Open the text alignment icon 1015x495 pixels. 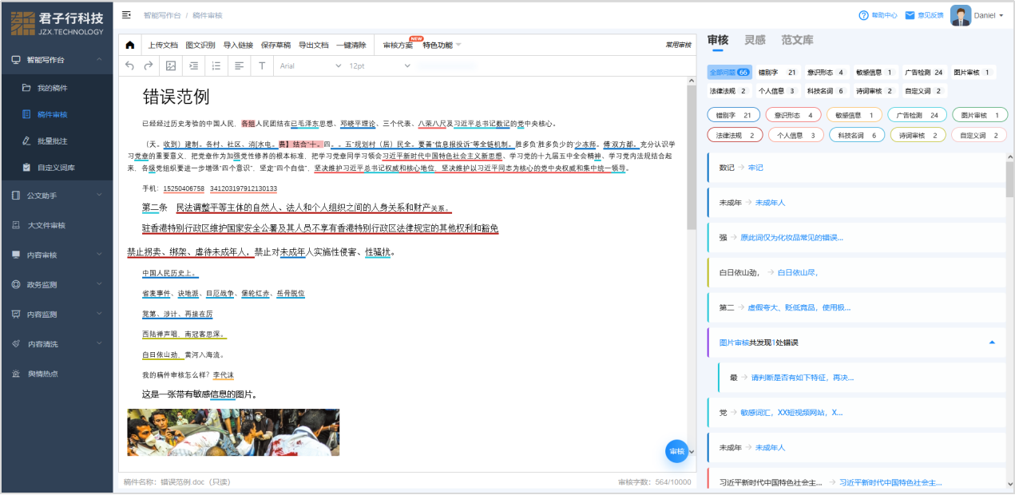click(239, 65)
